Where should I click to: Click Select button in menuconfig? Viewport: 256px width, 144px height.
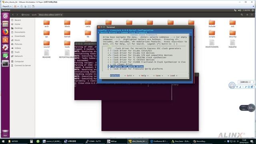click(115, 76)
